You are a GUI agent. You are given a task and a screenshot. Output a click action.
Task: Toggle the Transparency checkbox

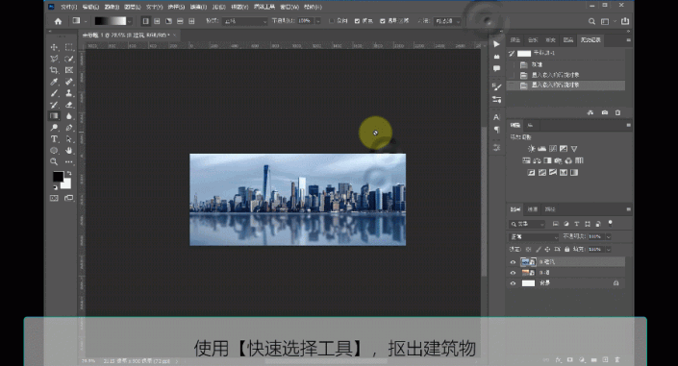[382, 21]
